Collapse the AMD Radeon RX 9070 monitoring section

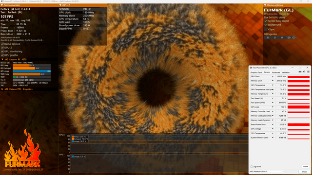tap(2, 59)
